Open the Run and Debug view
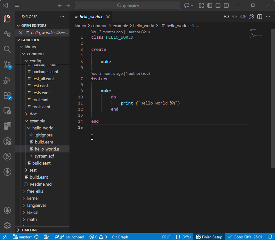Viewport: 275px width, 240px height. [x=7, y=80]
